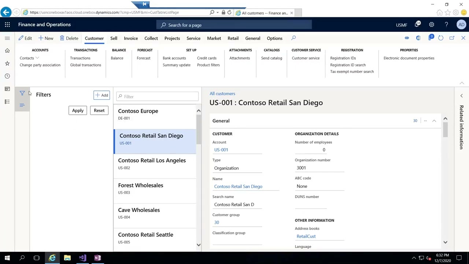The image size is (469, 264).
Task: Open Registration ID search
Action: (348, 65)
